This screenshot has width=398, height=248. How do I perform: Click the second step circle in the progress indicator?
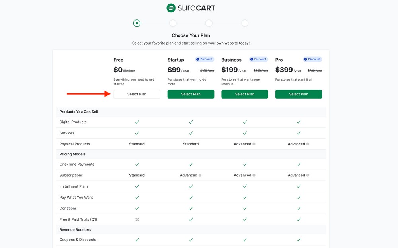pyautogui.click(x=173, y=23)
